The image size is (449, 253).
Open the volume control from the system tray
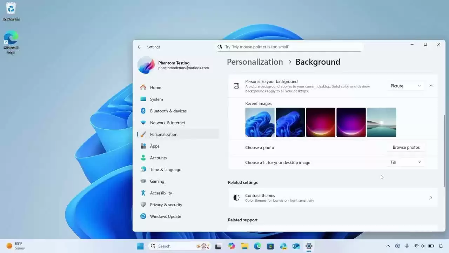tap(422, 246)
